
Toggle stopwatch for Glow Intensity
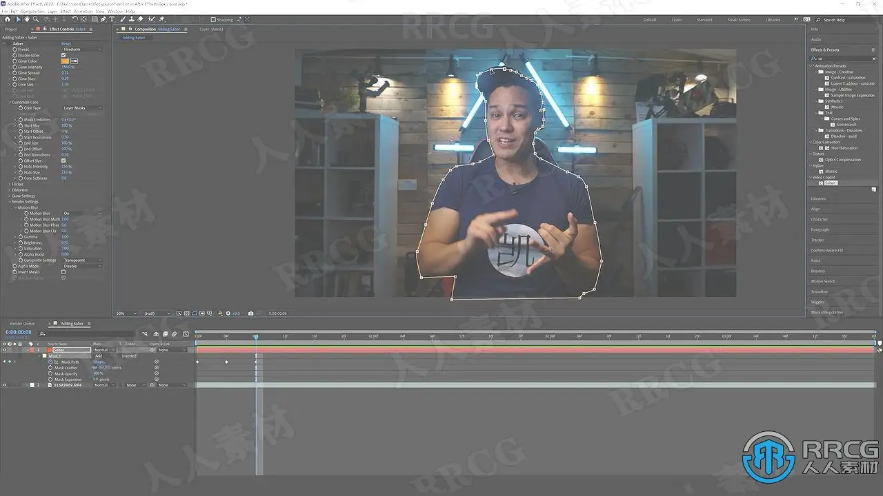(x=14, y=67)
